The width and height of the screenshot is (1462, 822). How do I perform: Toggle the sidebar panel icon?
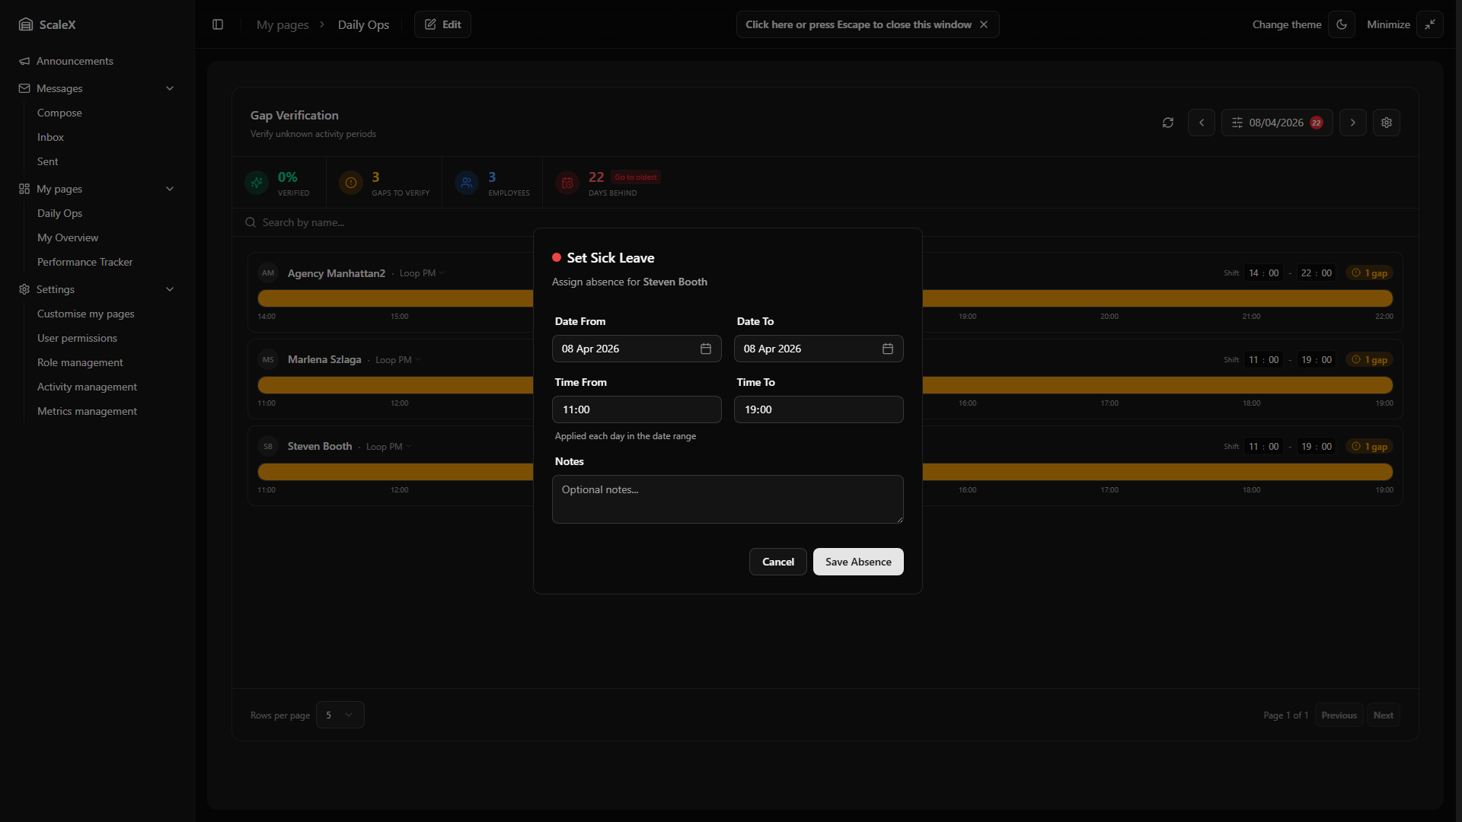(x=218, y=24)
